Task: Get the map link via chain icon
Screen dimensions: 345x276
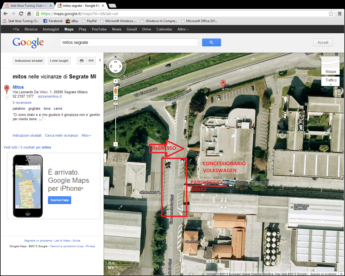Action: point(91,61)
